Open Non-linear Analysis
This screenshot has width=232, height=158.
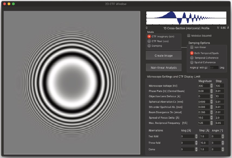click(163, 68)
